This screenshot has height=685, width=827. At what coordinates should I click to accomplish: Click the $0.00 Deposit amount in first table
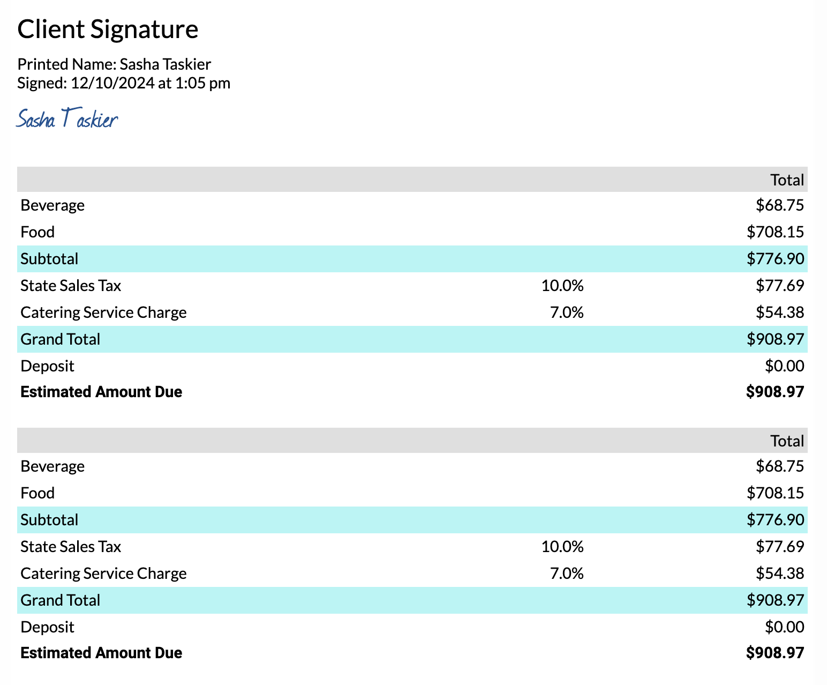[x=784, y=366]
